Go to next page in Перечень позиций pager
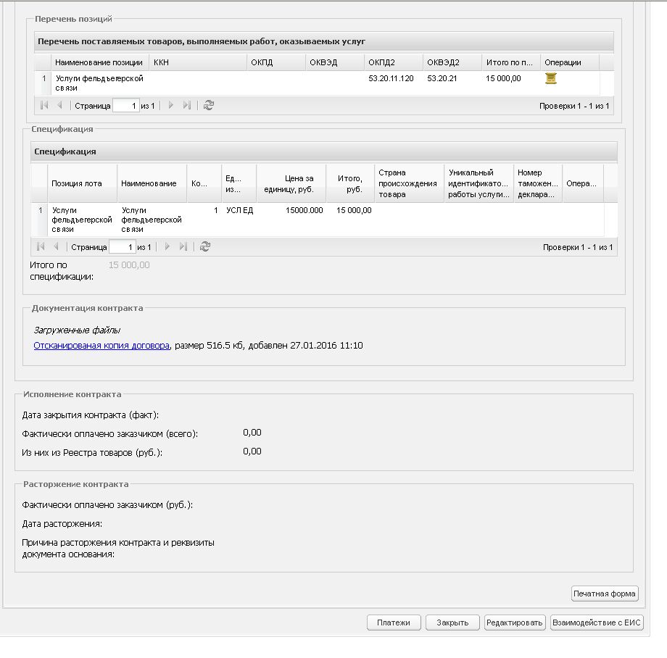The width and height of the screenshot is (667, 658). [x=171, y=105]
